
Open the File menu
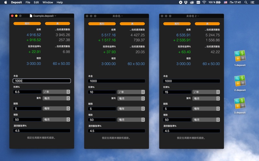pyautogui.click(x=28, y=2)
